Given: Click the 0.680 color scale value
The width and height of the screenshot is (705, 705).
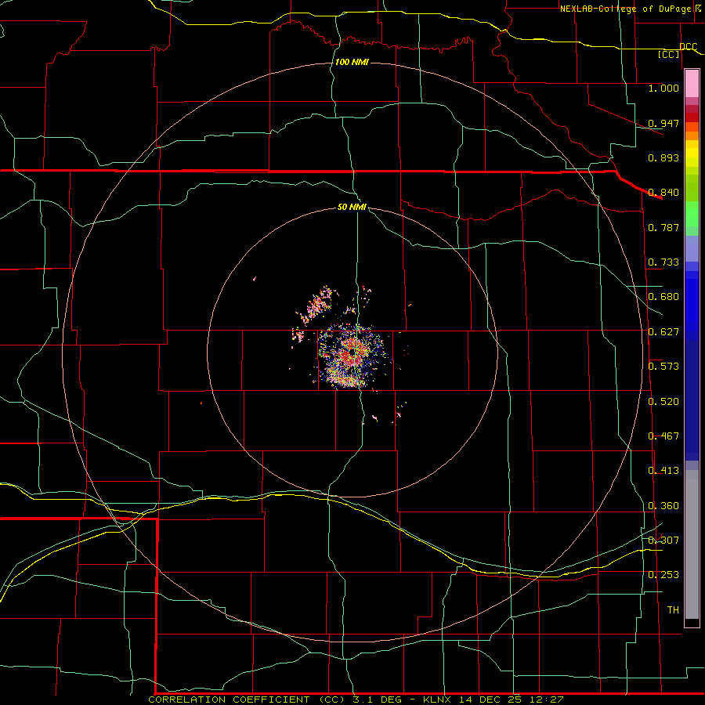Looking at the screenshot, I should pyautogui.click(x=663, y=297).
